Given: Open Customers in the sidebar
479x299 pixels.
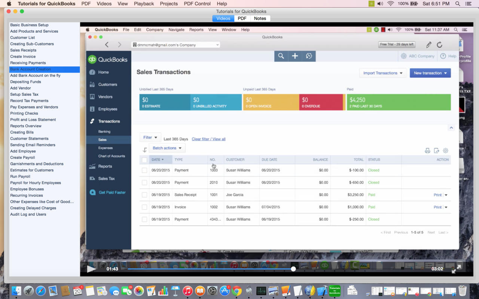Looking at the screenshot, I should 109,84.
